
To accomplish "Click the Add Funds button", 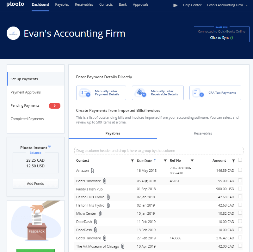I will point(35,183).
